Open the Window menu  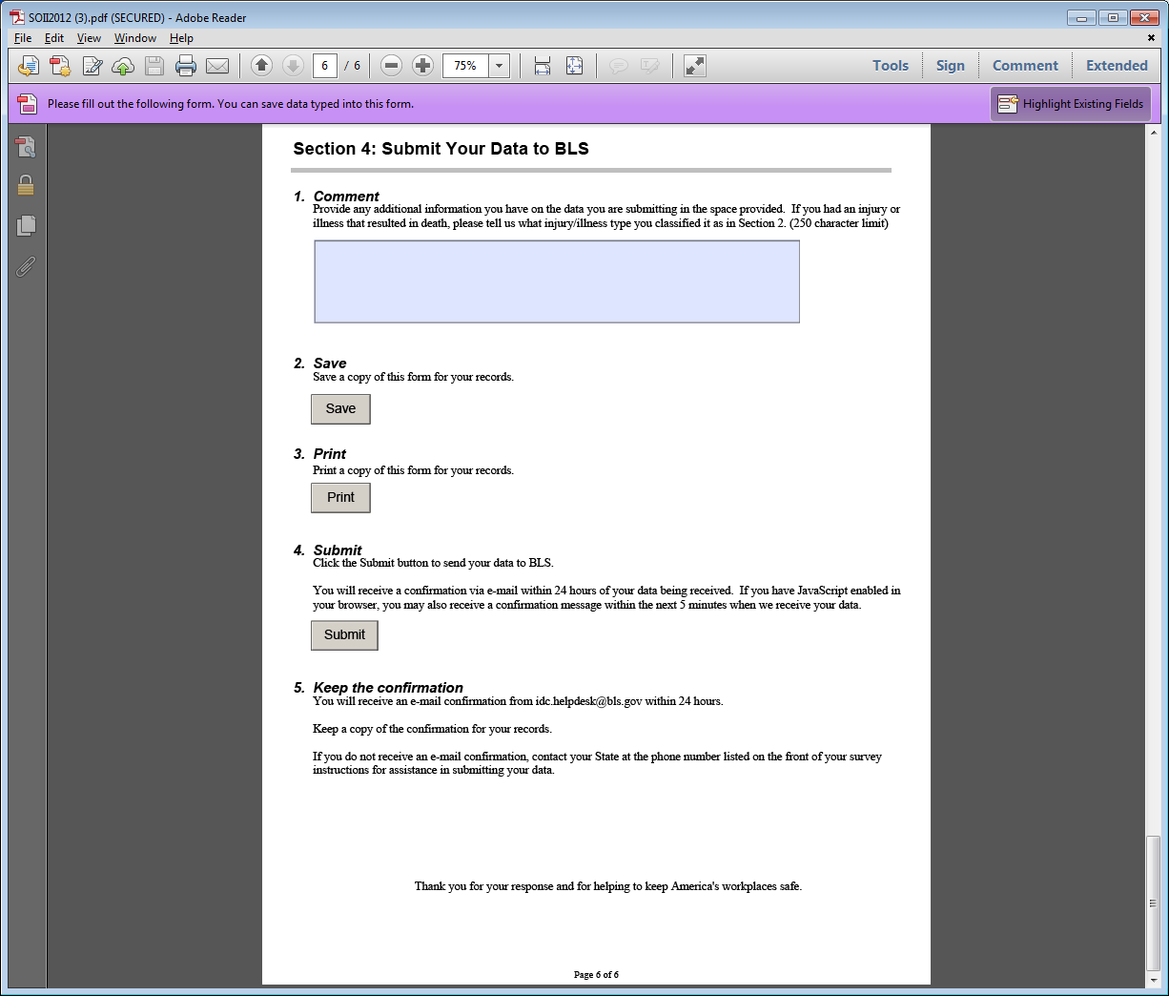point(134,38)
